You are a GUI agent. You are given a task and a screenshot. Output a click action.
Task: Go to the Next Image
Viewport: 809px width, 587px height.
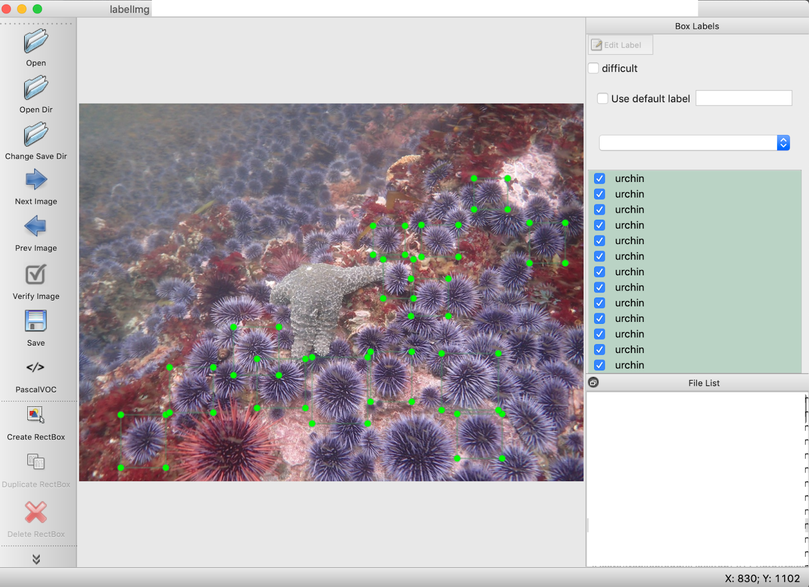[x=36, y=180]
